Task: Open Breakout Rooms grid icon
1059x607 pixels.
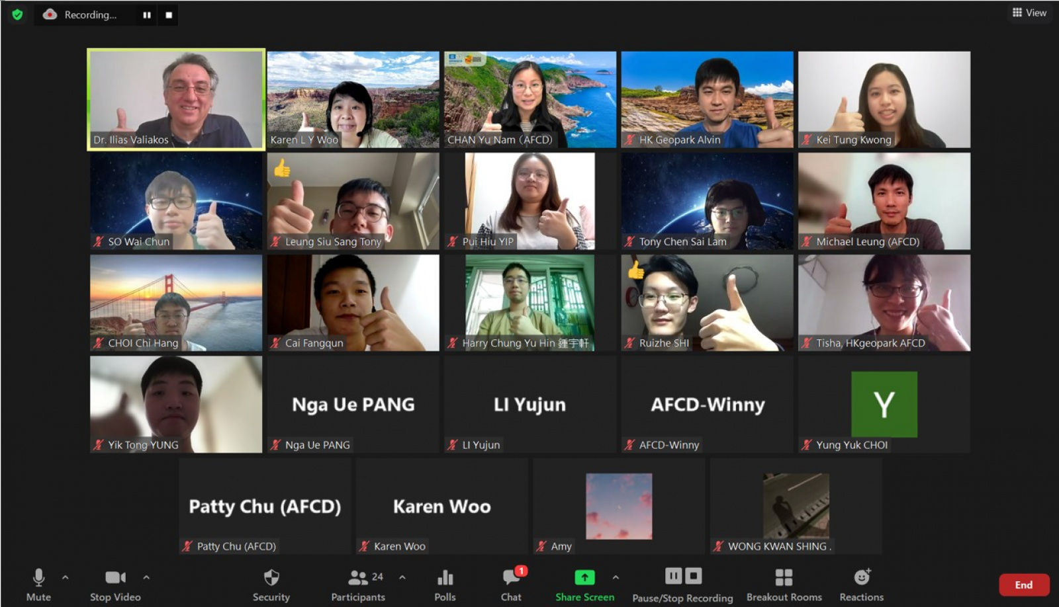Action: (x=784, y=577)
